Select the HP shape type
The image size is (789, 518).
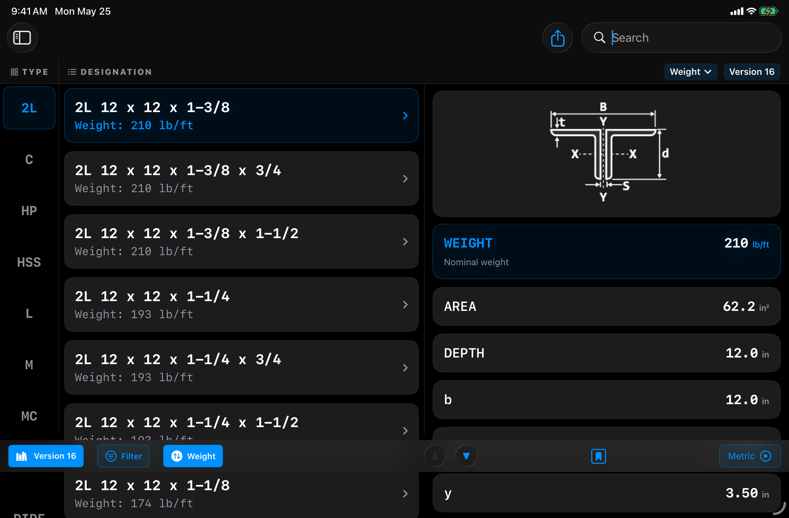coord(29,211)
